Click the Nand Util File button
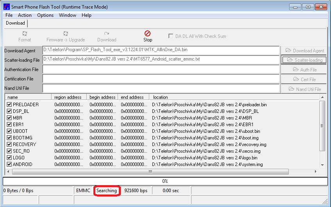 (x=304, y=89)
